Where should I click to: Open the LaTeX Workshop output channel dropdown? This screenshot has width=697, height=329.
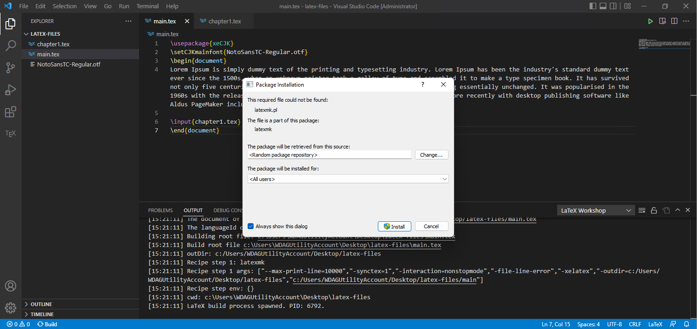pos(596,210)
